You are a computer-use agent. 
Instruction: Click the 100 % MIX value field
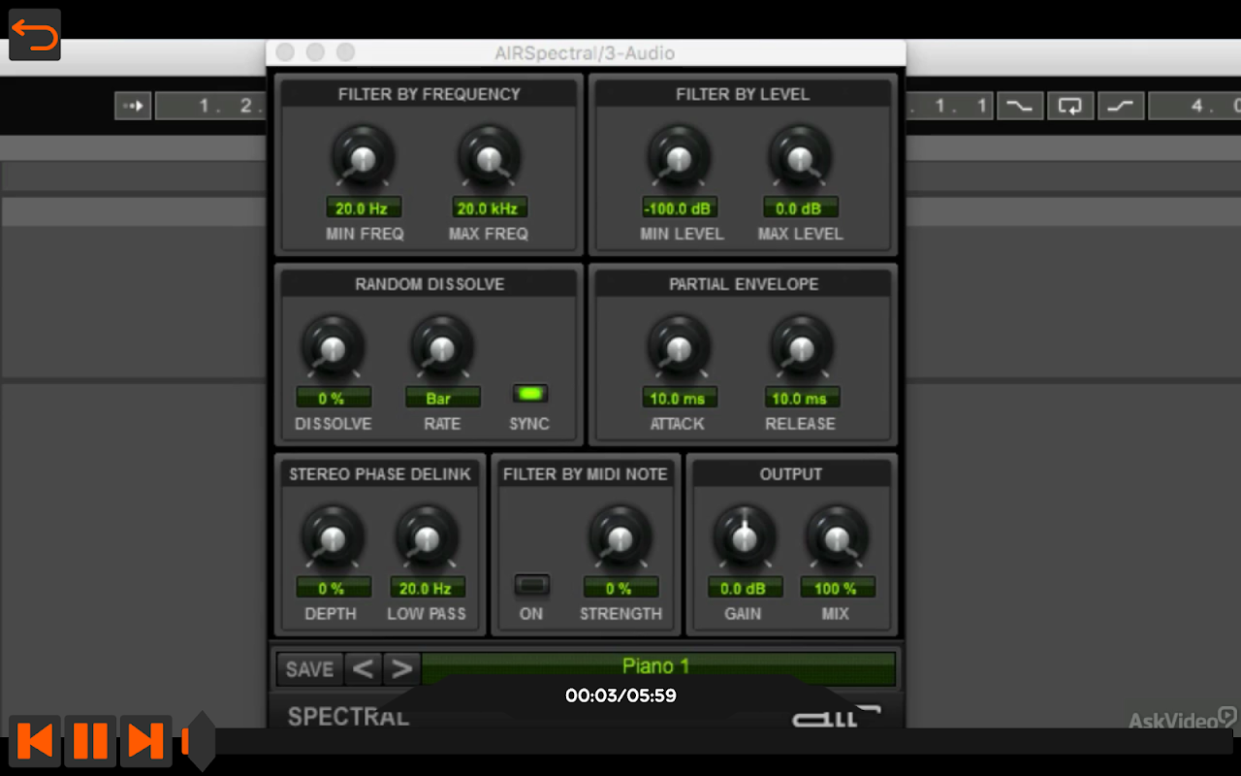[x=837, y=588]
